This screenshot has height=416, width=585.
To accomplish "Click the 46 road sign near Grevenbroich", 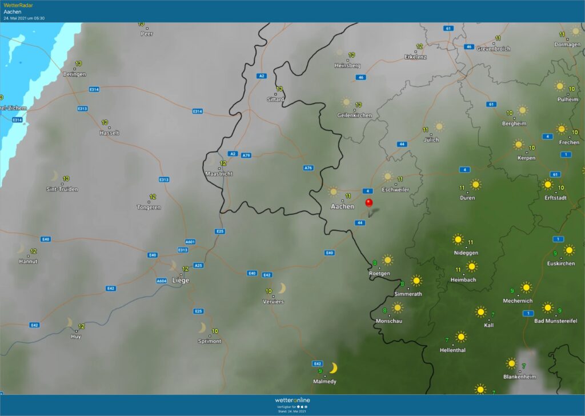I will point(468,47).
